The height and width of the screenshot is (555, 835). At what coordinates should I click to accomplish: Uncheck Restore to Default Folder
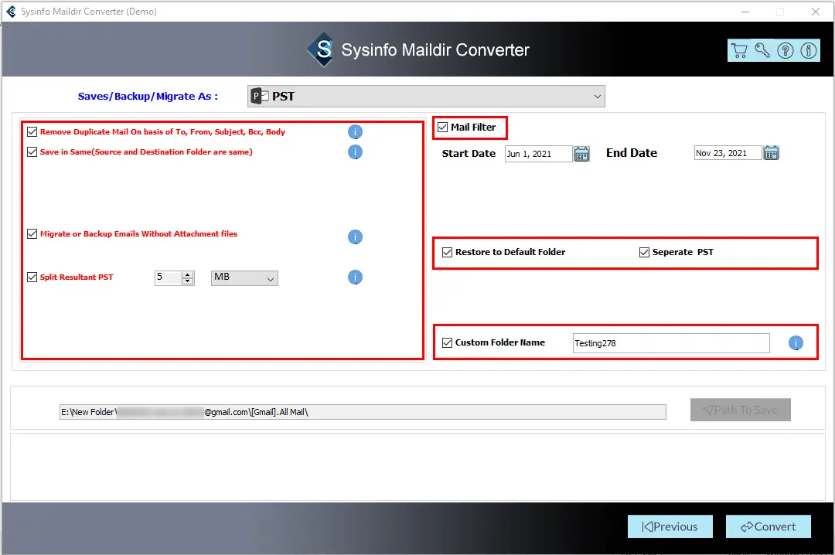[x=448, y=253]
